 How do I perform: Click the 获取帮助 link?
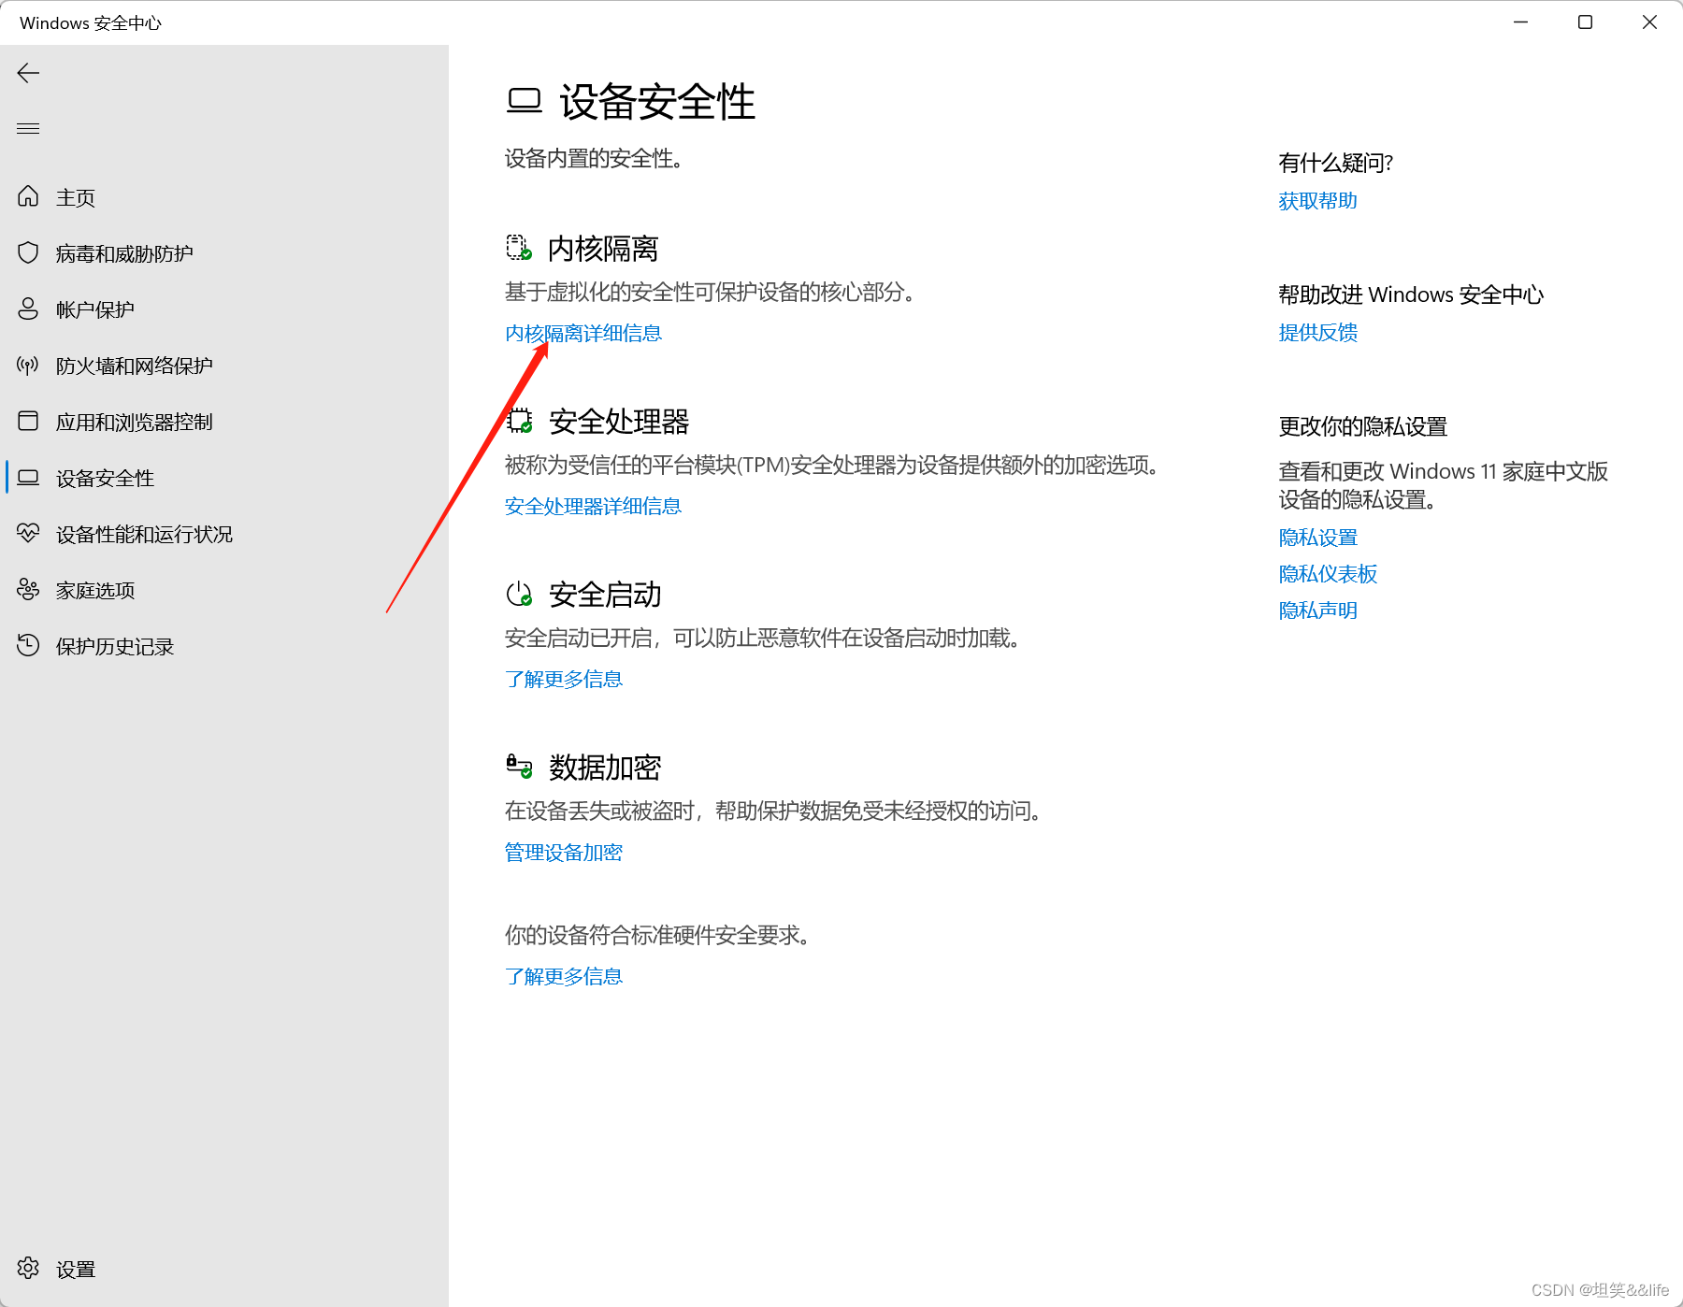[1317, 201]
